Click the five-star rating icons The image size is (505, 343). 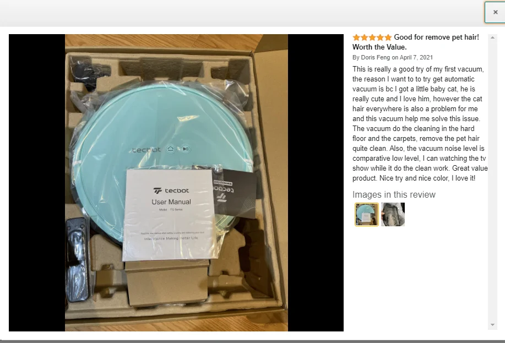[372, 37]
